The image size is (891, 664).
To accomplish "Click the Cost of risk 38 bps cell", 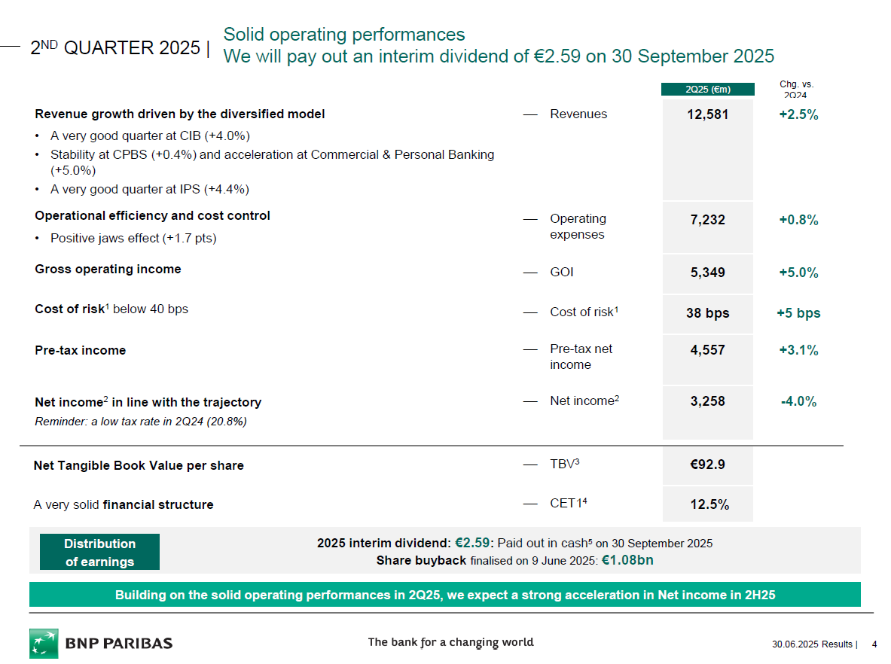I will 707,313.
